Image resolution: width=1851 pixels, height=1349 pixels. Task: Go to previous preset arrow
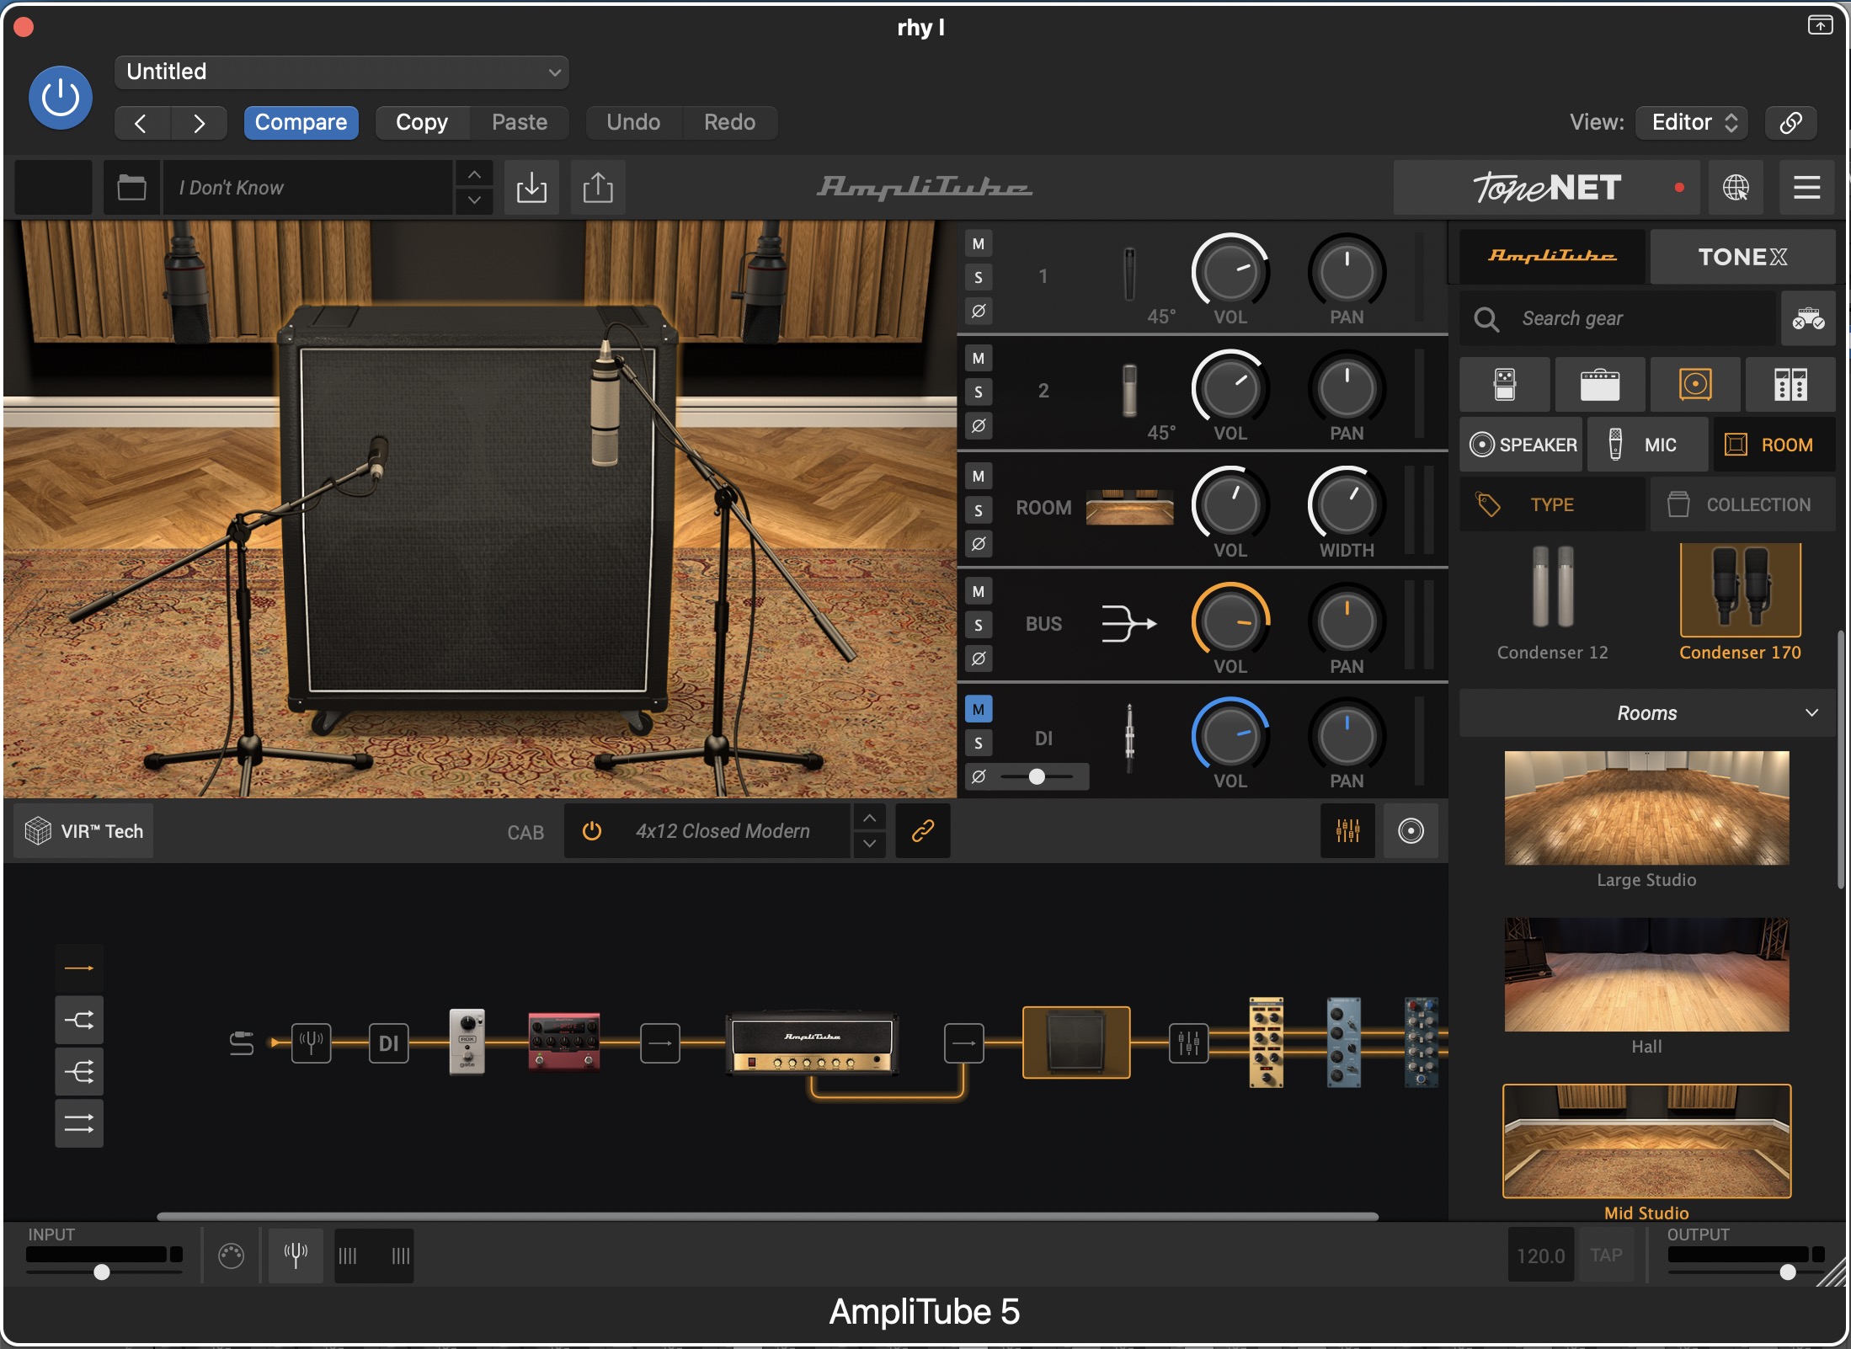(141, 123)
